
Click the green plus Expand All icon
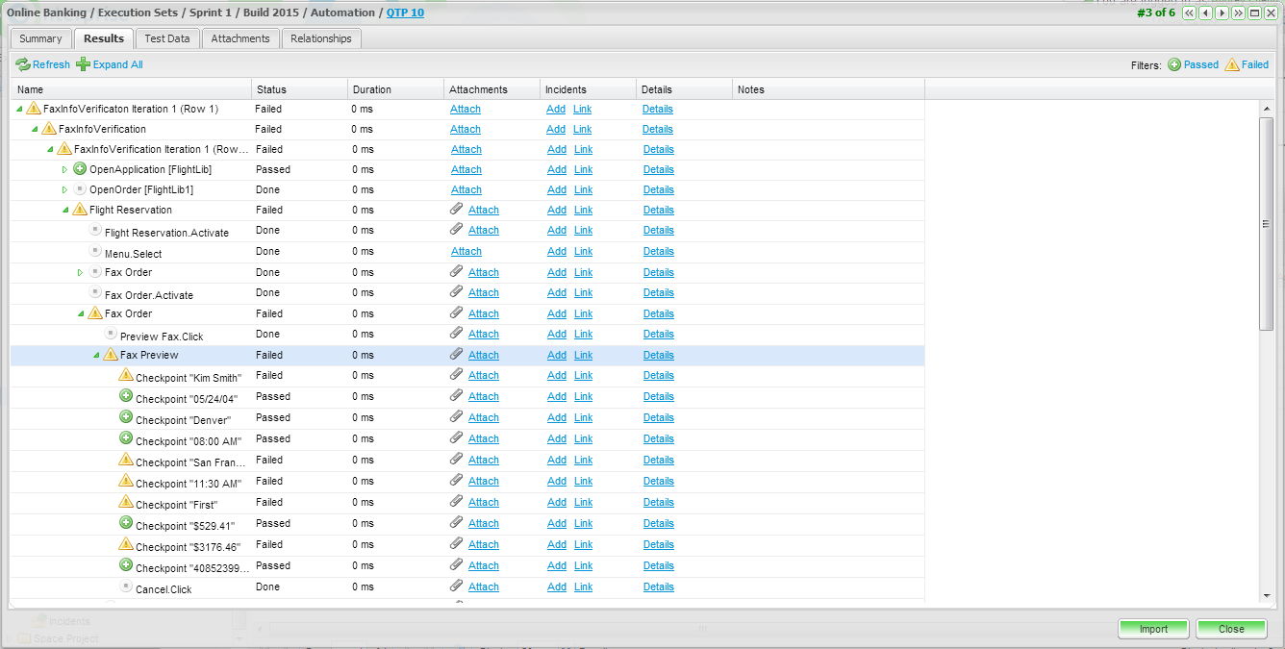84,64
